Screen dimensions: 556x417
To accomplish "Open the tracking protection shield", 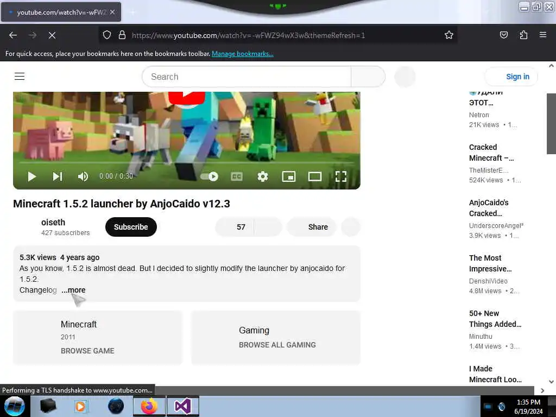I will (x=107, y=35).
